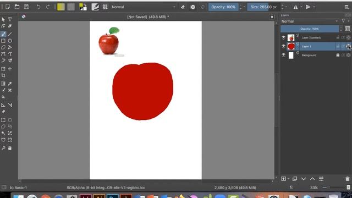Select the Freehand Path tool
This screenshot has height=198, width=352.
point(10,54)
